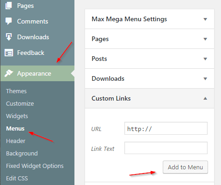Open the Comments admin menu
The image size is (221, 185).
click(32, 21)
